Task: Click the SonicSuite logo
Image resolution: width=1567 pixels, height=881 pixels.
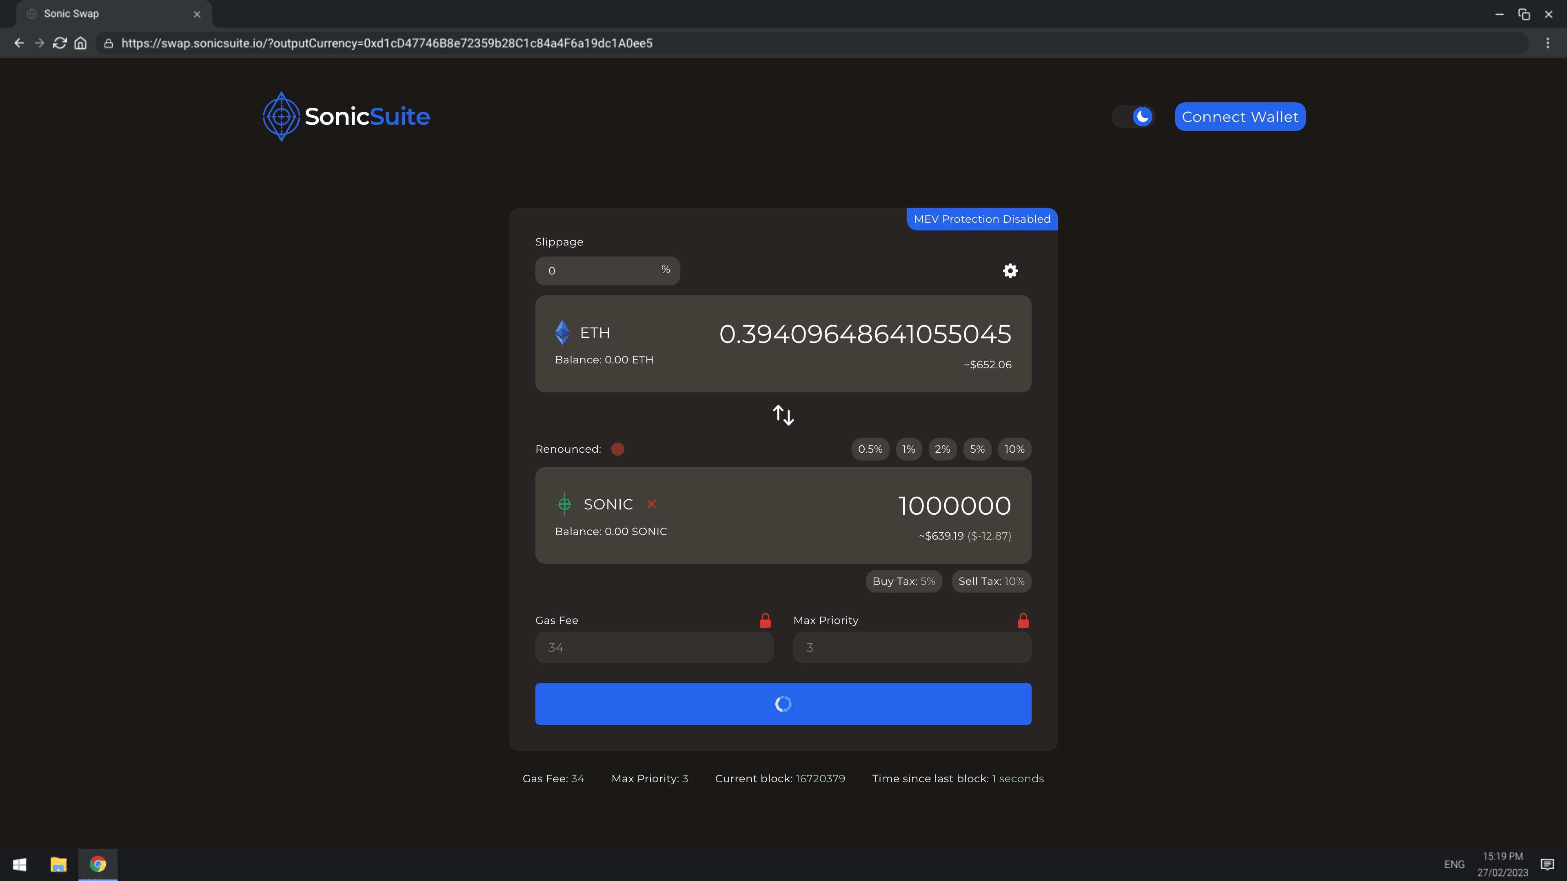Action: click(x=346, y=116)
